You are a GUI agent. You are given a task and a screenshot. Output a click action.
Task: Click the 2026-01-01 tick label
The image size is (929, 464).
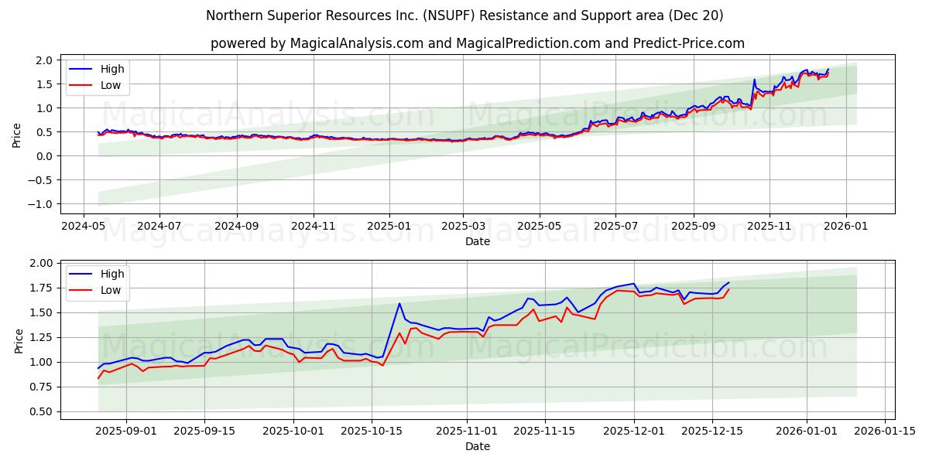click(x=807, y=432)
